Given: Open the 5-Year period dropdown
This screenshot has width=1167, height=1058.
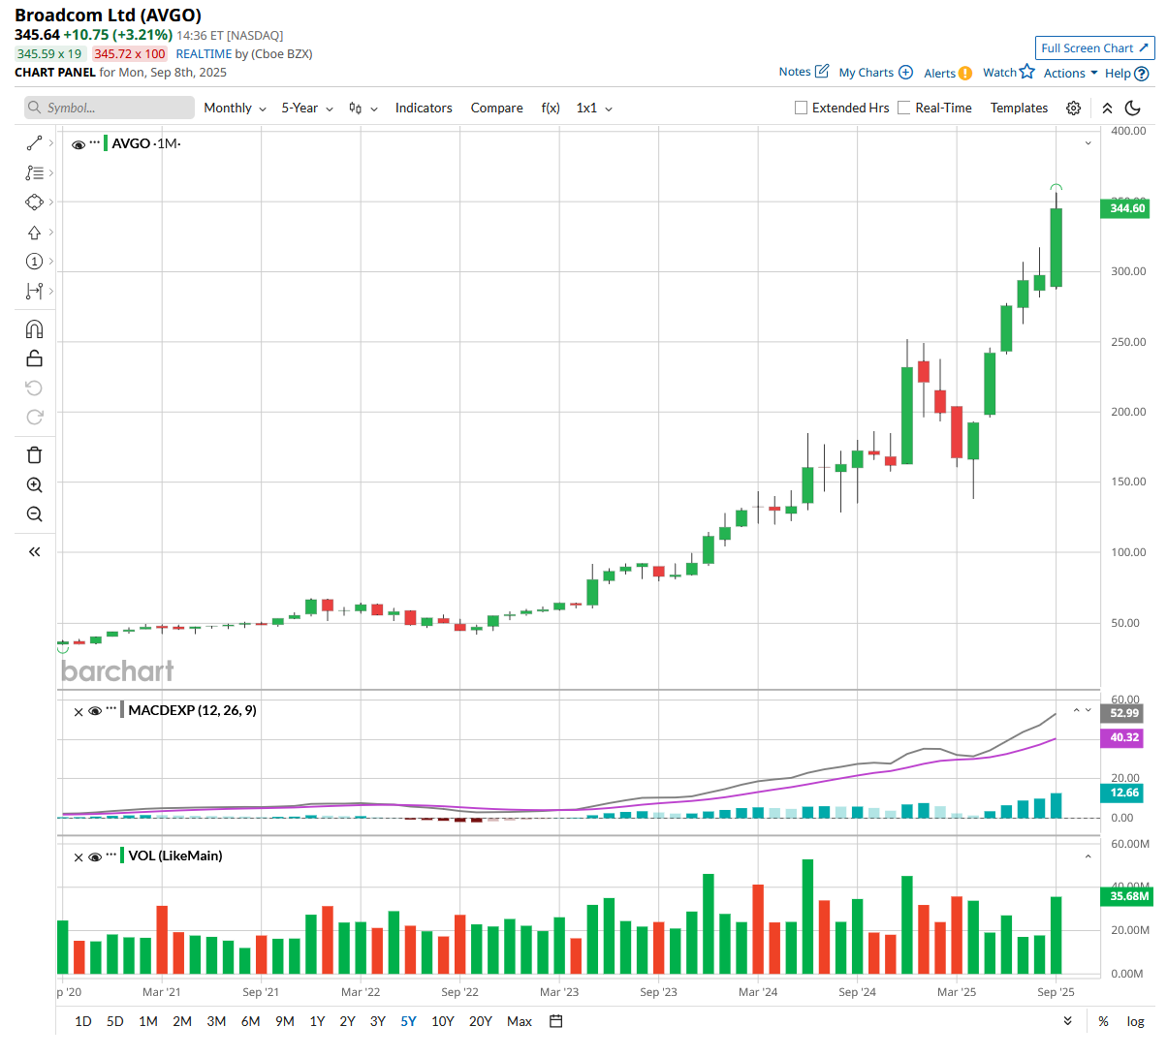Looking at the screenshot, I should (x=307, y=108).
